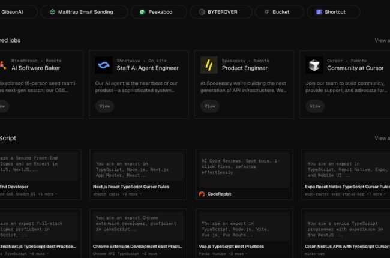Click the Mailtrap Email Sending icon

[52, 12]
